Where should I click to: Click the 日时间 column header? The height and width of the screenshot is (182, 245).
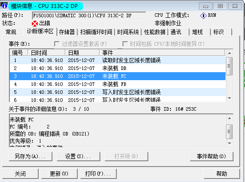(x=47, y=53)
